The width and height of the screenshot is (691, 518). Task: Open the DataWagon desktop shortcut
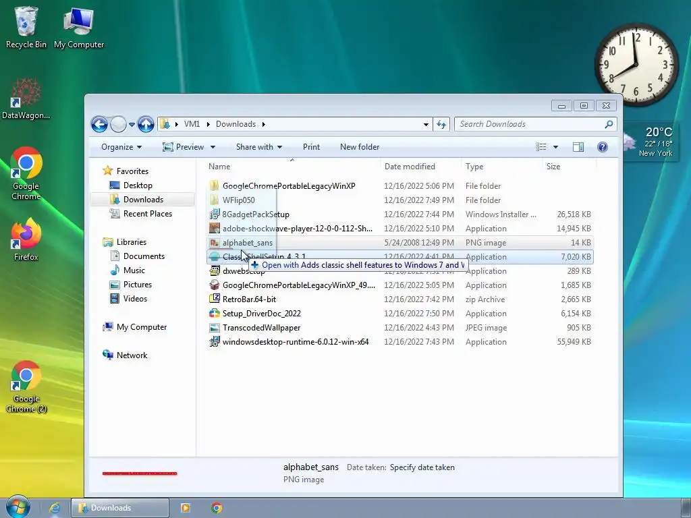(x=26, y=99)
